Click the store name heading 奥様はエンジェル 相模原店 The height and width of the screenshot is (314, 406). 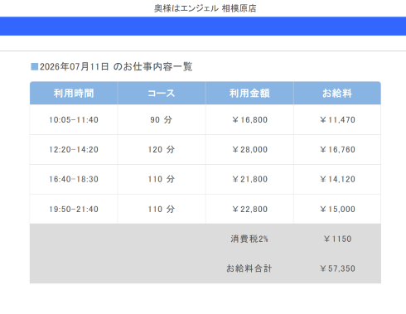[x=205, y=8]
